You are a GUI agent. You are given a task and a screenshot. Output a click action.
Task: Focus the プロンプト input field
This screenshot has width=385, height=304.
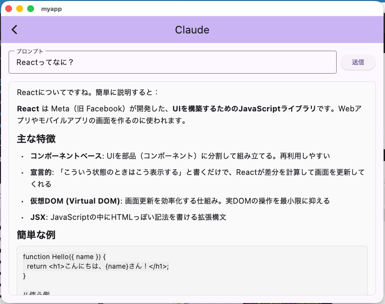pos(172,62)
